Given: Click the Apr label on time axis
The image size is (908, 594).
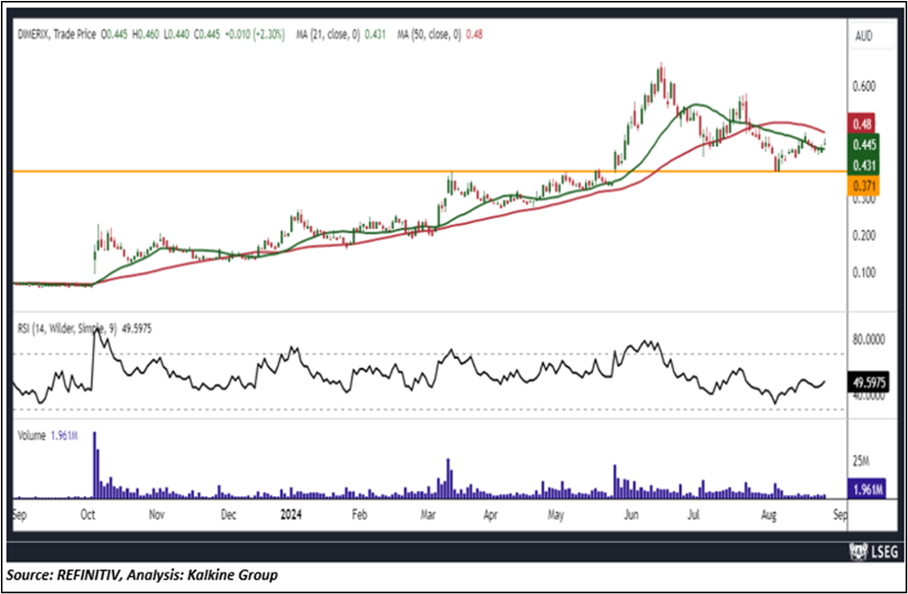Looking at the screenshot, I should coord(490,514).
